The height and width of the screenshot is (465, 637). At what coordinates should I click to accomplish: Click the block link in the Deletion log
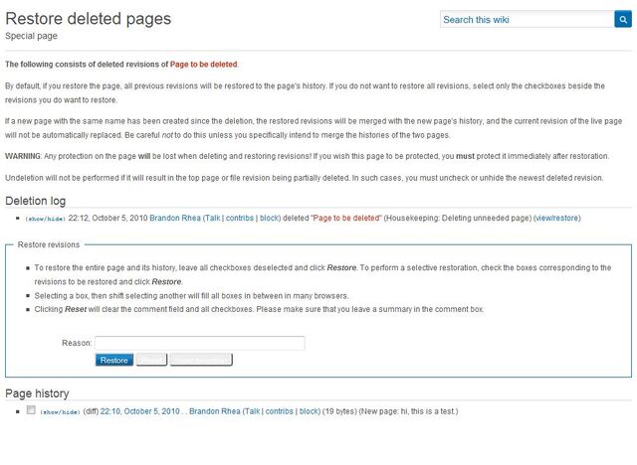click(x=269, y=218)
